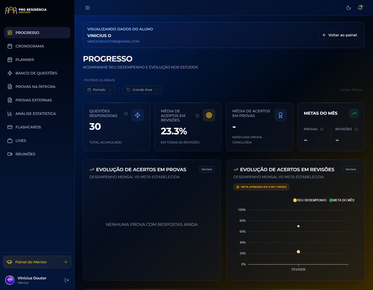The image size is (373, 290).
Task: Open the Período filter dropdown
Action: pos(99,90)
